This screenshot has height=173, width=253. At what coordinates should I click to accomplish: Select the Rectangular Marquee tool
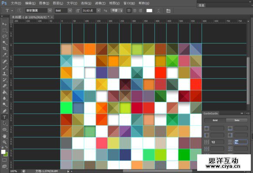coord(4,30)
